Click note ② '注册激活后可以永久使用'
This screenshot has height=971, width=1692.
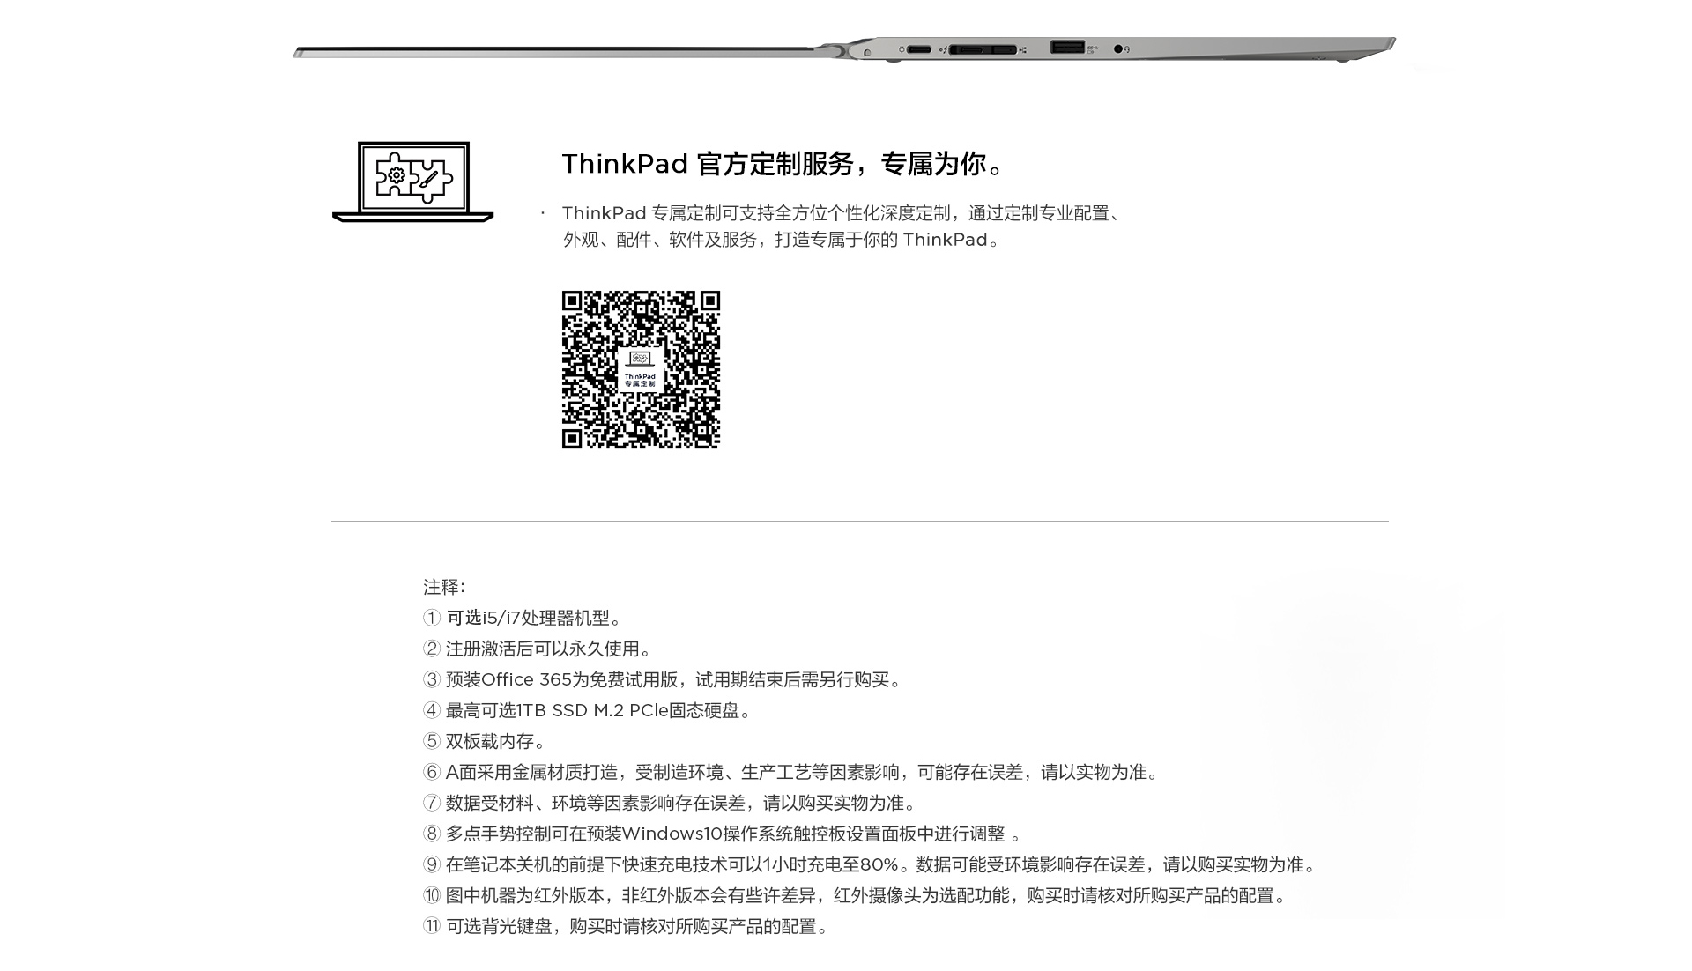tap(538, 649)
